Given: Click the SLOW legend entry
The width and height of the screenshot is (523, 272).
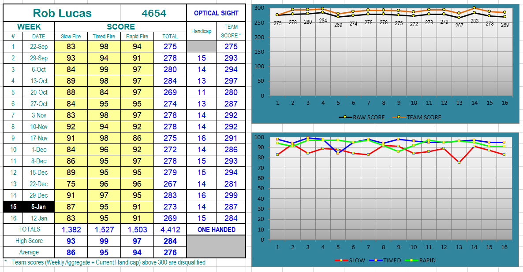Looking at the screenshot, I should coord(350,261).
